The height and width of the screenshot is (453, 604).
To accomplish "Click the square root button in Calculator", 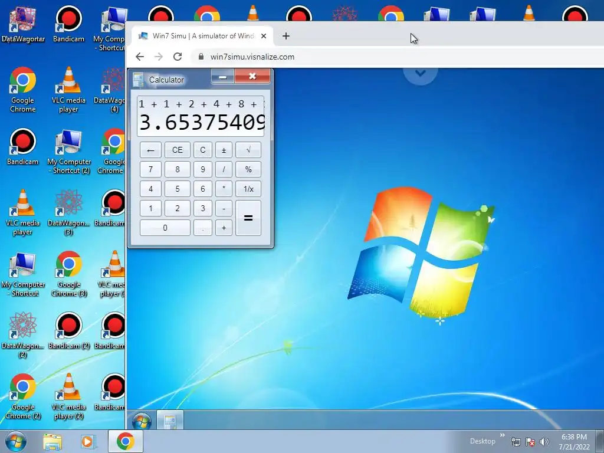I will coord(248,150).
